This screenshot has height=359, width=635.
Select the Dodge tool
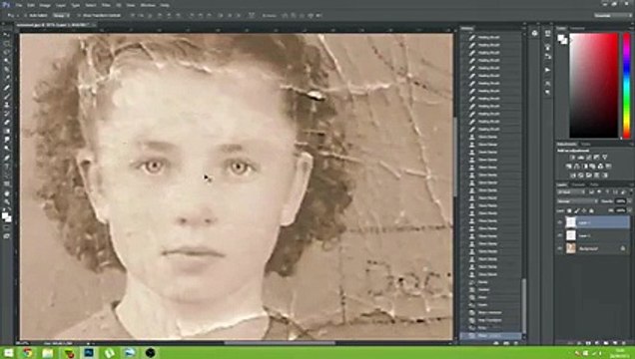click(6, 149)
